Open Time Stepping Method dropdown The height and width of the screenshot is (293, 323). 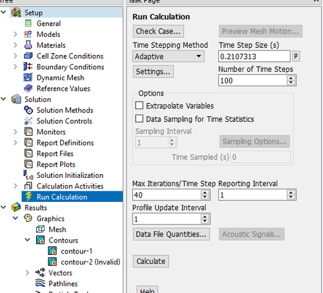click(169, 56)
